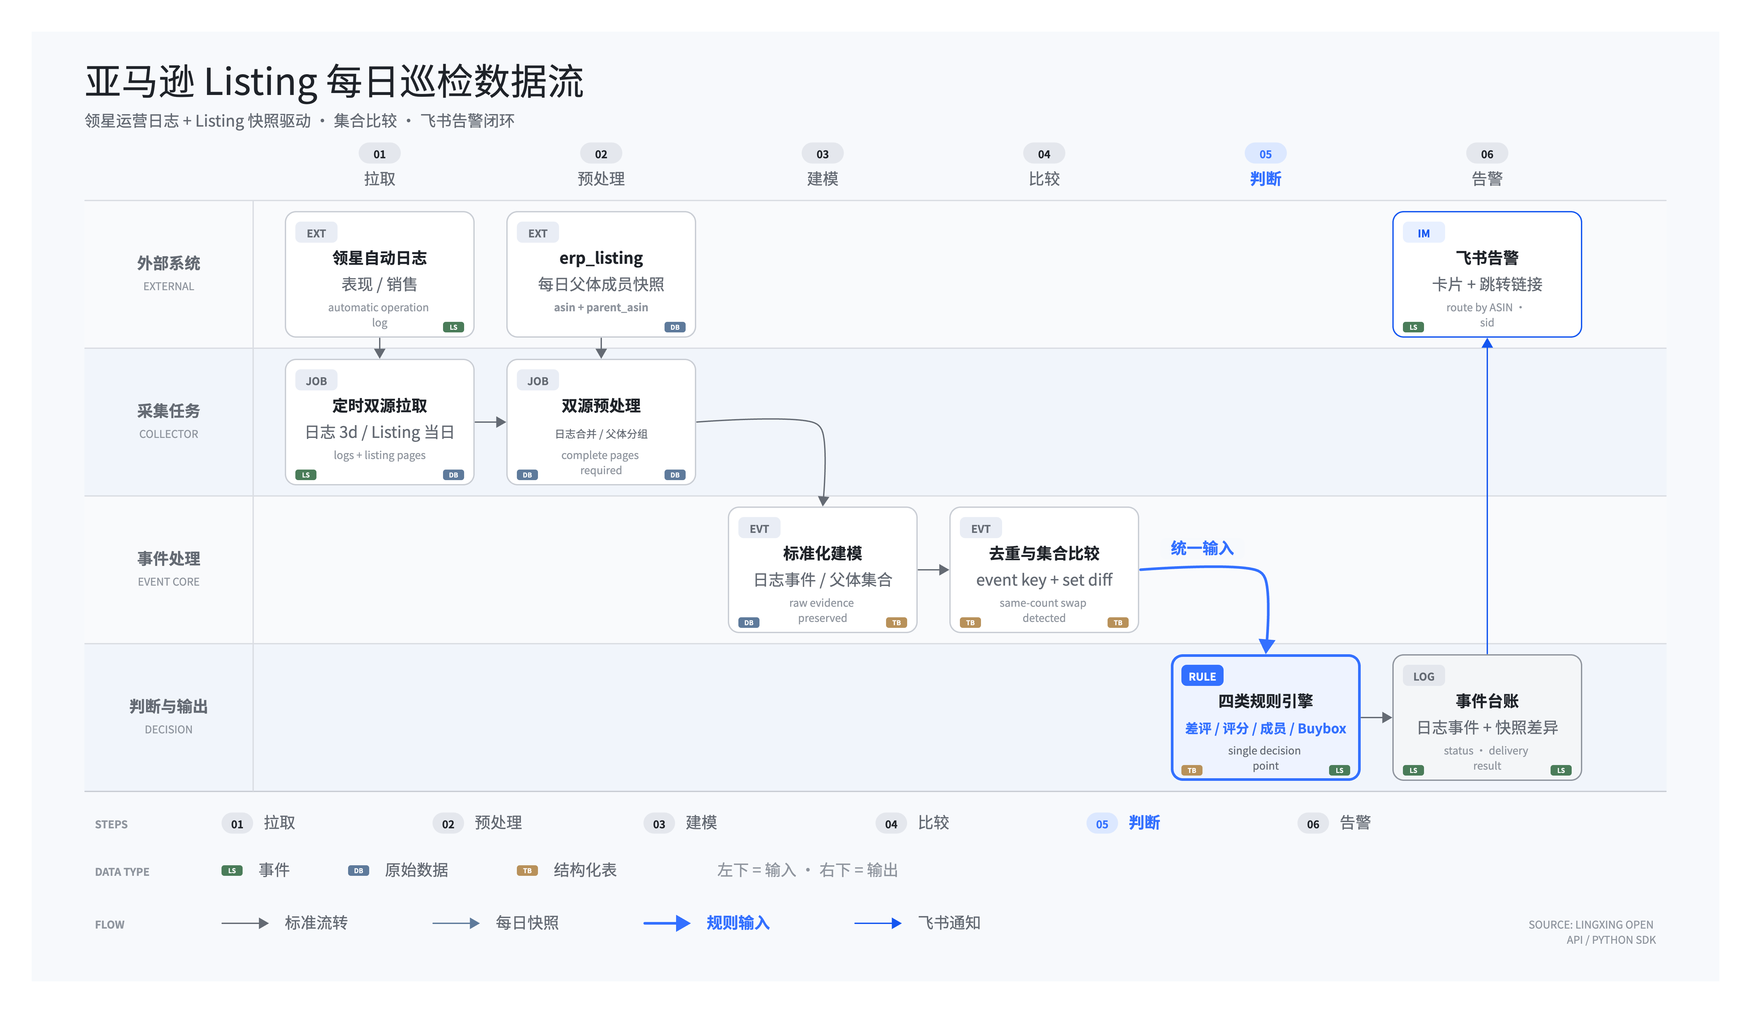
Task: Click the SOURCE: LINGXING OPEN API footer
Action: point(1592,932)
